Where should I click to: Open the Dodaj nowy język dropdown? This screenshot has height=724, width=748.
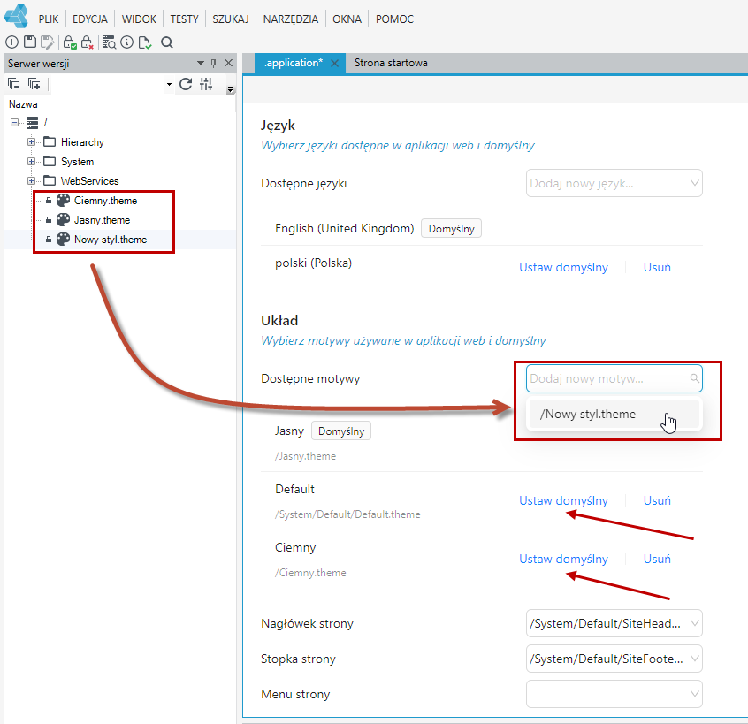(614, 183)
